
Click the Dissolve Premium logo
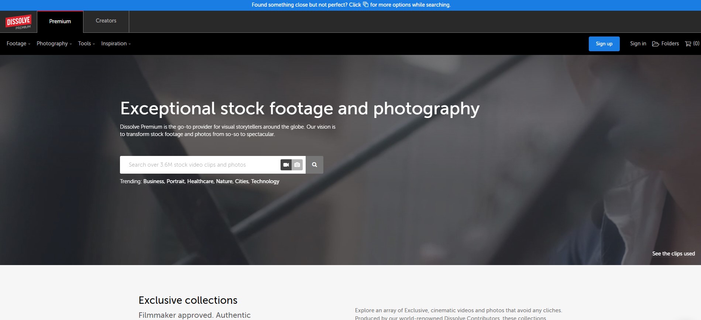[18, 22]
